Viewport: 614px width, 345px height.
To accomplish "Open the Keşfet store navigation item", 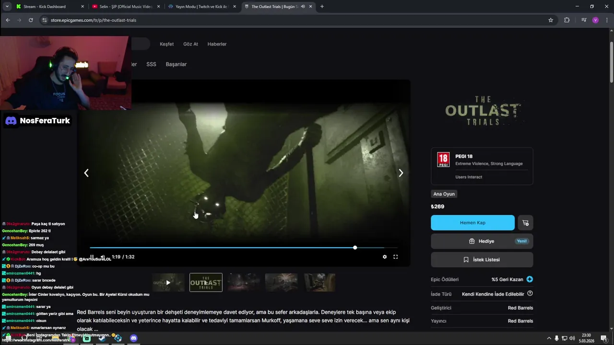I will (x=167, y=44).
